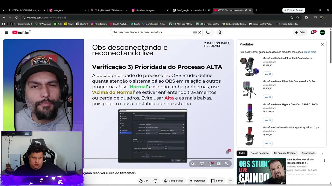Open the YouTube guide hamburger menu
The height and width of the screenshot is (186, 332).
6,32
